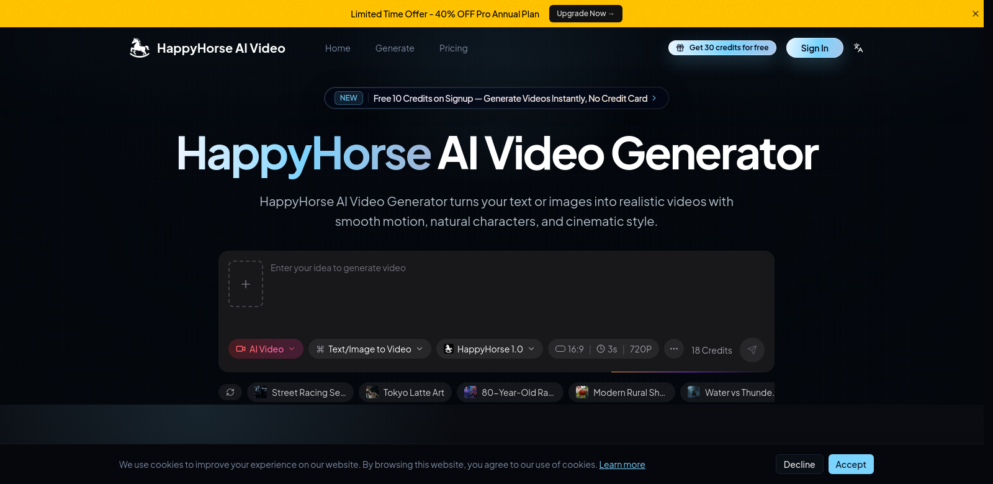Open the 16:9, 3s, 720P settings
993x484 pixels.
point(603,349)
